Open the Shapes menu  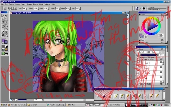pos(29,4)
